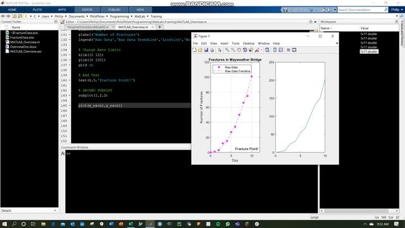Insert Legend using the toolbar icon

(x=281, y=50)
